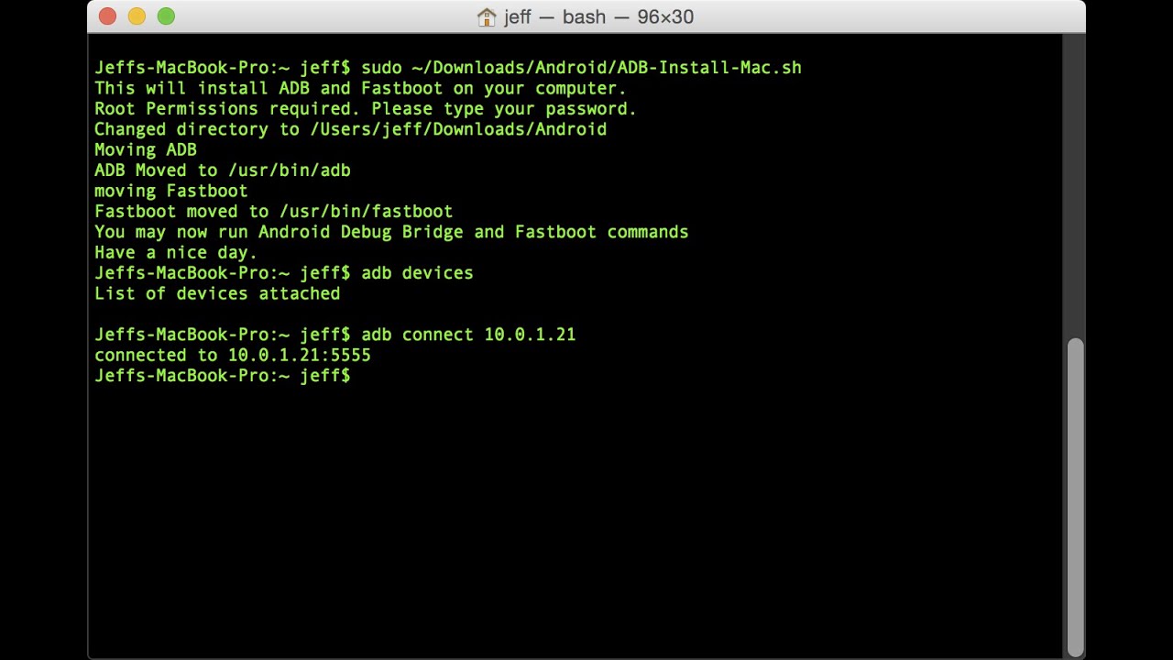Click the "adb devices" command text

(417, 273)
